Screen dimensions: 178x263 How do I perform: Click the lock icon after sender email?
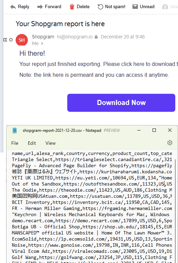[96, 37]
